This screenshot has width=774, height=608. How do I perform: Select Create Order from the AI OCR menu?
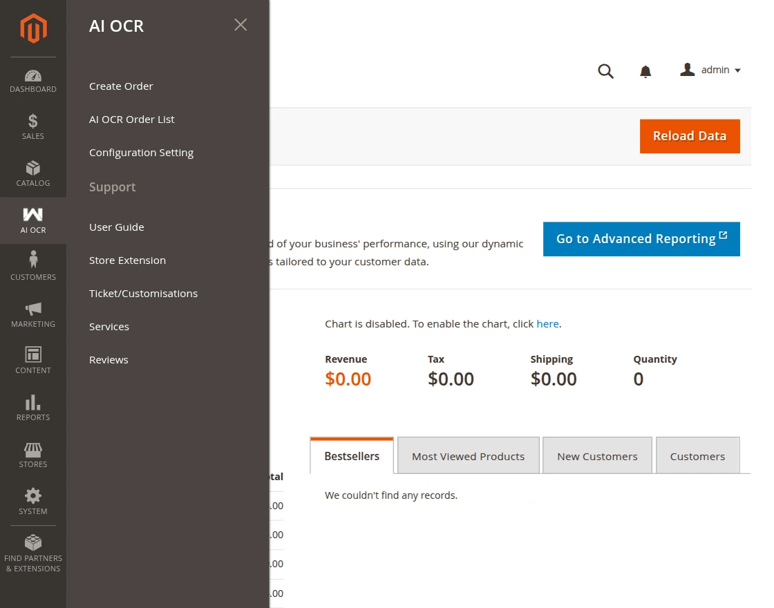tap(121, 86)
